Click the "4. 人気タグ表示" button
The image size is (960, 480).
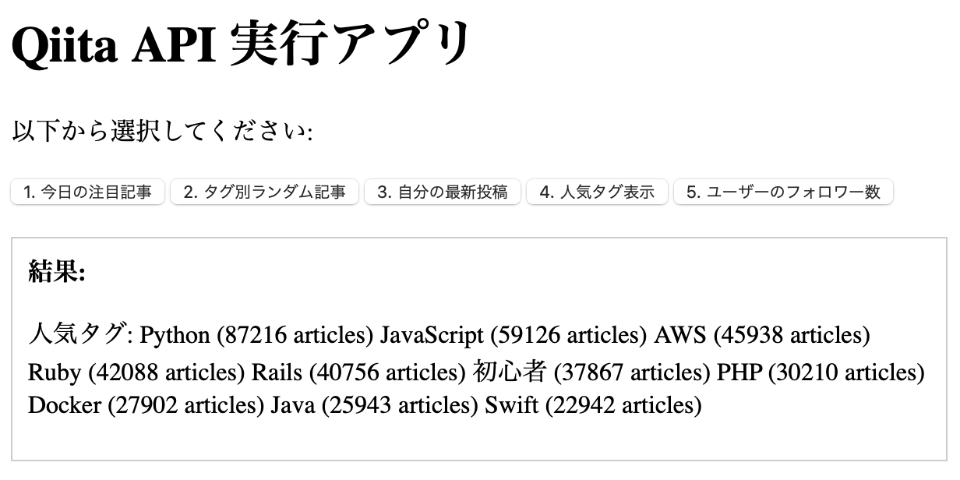tap(597, 192)
